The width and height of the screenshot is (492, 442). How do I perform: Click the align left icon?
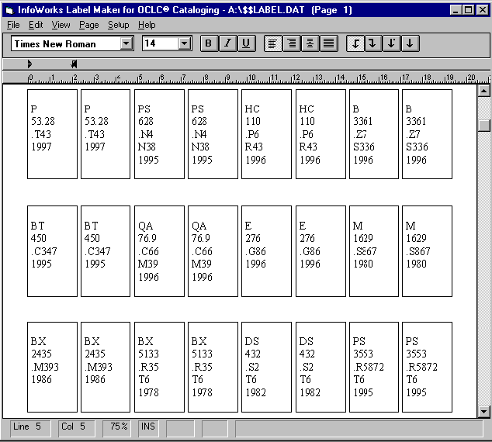(273, 43)
